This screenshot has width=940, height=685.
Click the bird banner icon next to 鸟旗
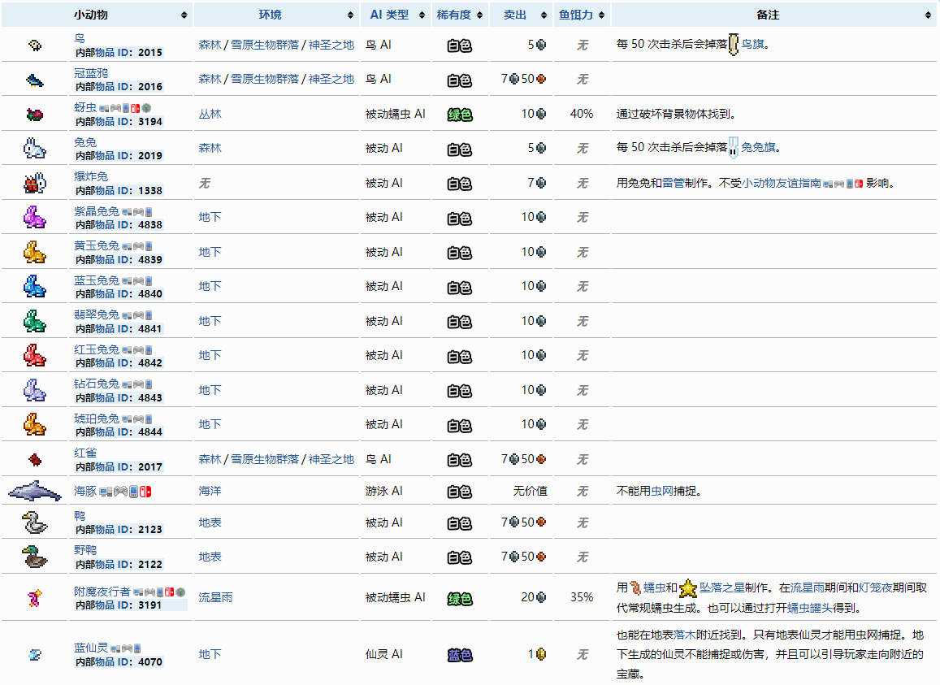click(733, 46)
